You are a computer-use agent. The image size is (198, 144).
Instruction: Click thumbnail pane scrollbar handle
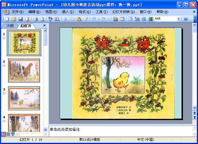click(45, 39)
